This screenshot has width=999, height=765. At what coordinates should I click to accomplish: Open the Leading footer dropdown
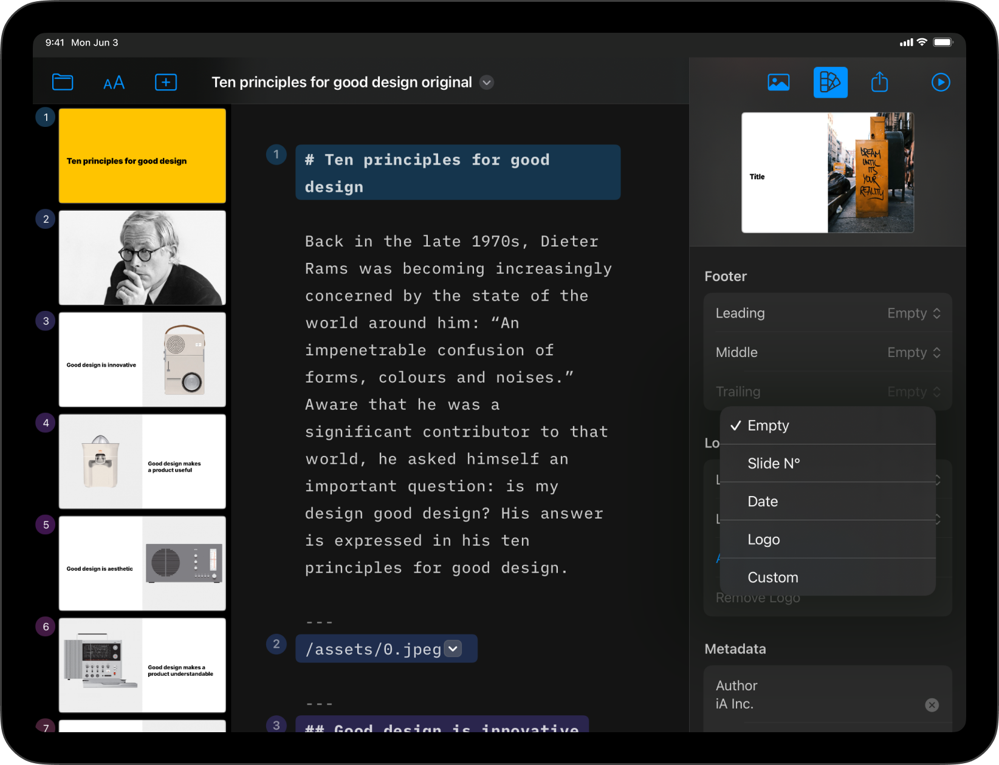(828, 313)
